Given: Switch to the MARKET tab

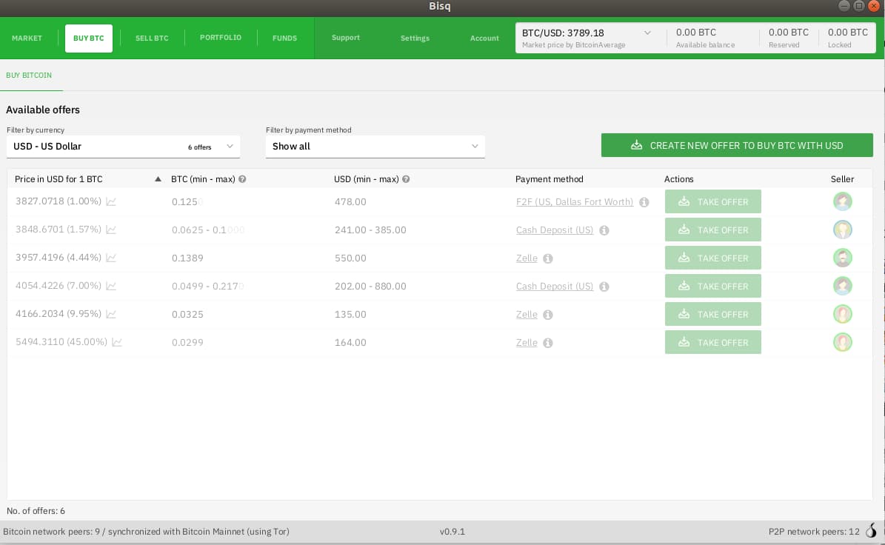Looking at the screenshot, I should click(x=27, y=38).
